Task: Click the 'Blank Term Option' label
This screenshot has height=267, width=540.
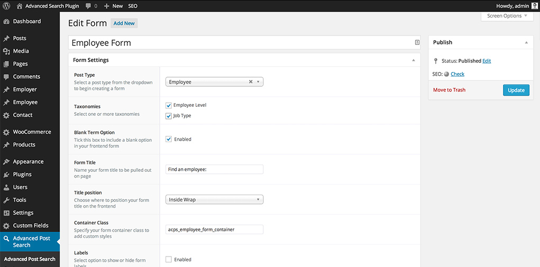Action: [x=94, y=133]
